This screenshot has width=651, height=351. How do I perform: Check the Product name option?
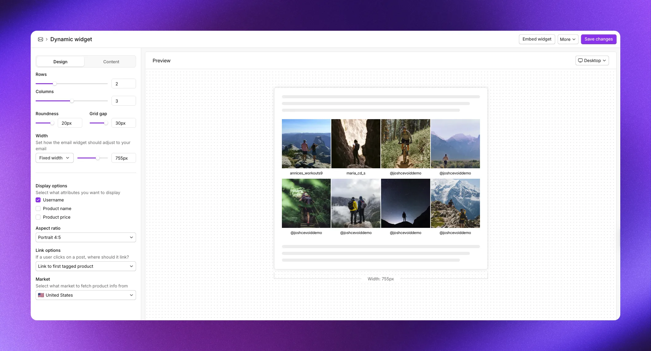38,209
